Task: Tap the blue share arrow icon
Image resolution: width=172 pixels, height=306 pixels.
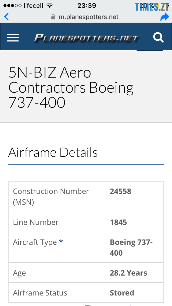Action: [x=164, y=17]
